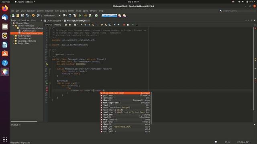
Task: Click the Redo arrow icon
Action: pyautogui.click(x=38, y=16)
